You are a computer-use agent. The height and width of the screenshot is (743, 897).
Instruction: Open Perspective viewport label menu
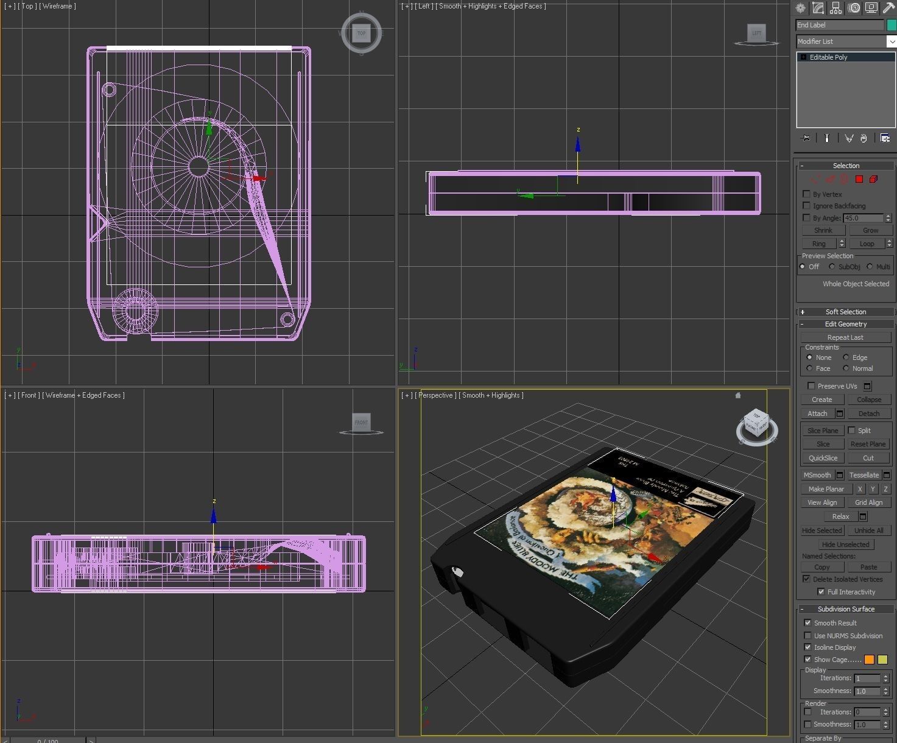(435, 395)
